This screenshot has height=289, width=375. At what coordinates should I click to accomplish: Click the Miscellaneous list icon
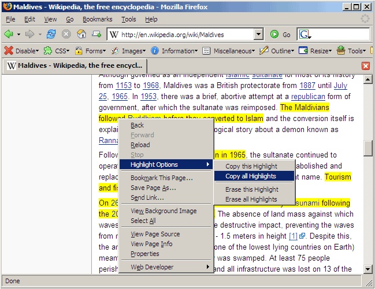[206, 51]
